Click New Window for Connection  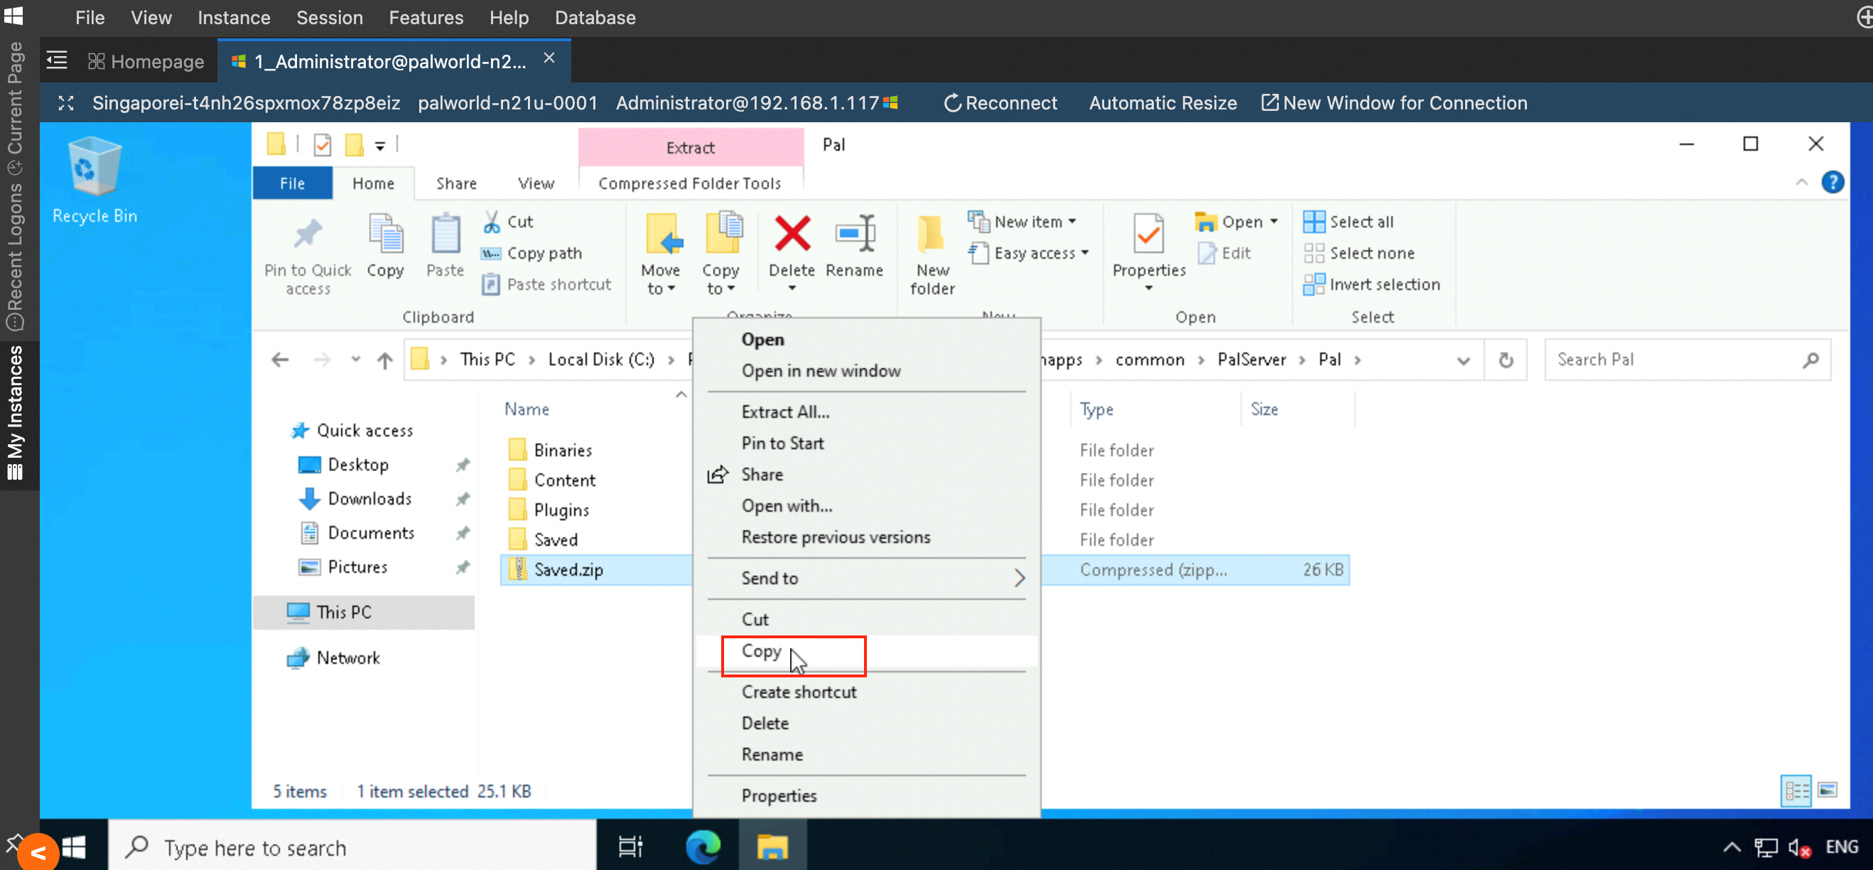1394,103
